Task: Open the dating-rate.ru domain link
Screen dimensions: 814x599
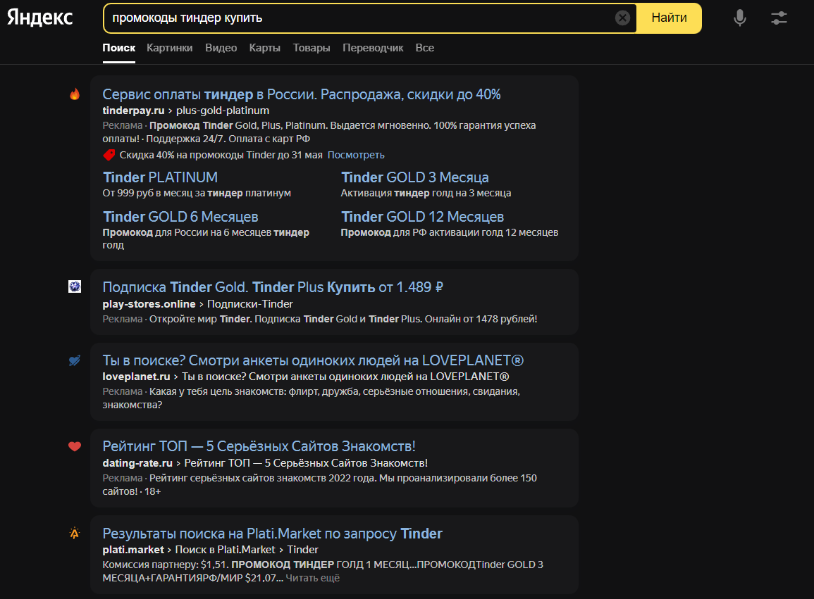Action: [x=137, y=463]
